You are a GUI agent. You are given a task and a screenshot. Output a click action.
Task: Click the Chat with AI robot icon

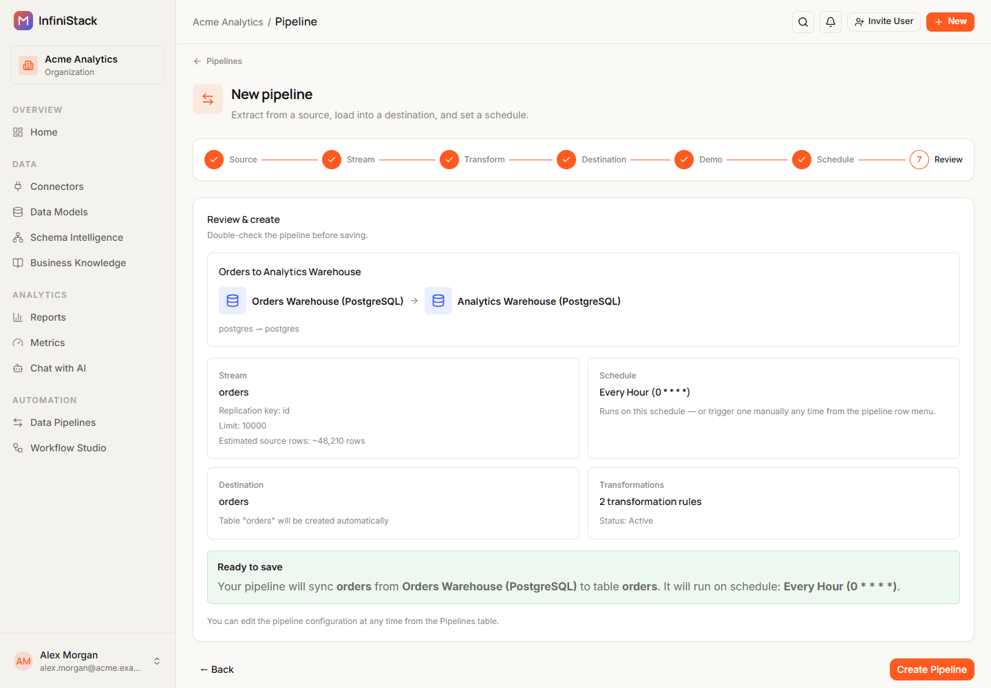18,368
